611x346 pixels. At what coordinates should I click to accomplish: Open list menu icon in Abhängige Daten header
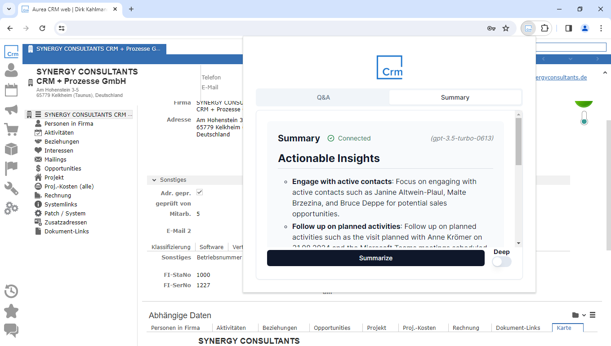click(593, 315)
